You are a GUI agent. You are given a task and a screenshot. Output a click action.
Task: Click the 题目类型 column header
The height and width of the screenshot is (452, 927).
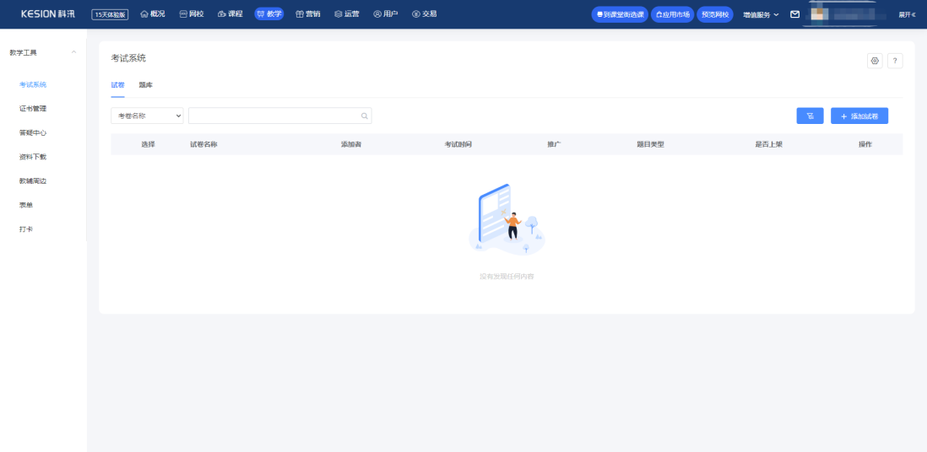coord(650,144)
